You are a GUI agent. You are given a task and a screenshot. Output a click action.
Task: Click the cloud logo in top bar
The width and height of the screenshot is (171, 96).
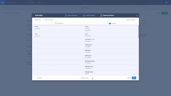pos(2,2)
